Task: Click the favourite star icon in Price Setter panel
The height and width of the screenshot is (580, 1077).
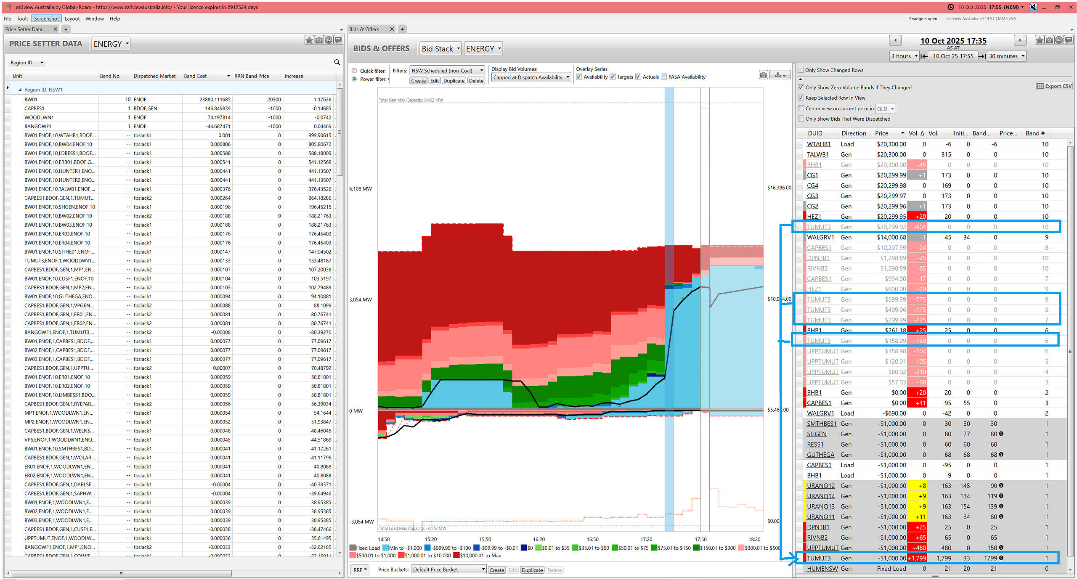Action: (309, 40)
